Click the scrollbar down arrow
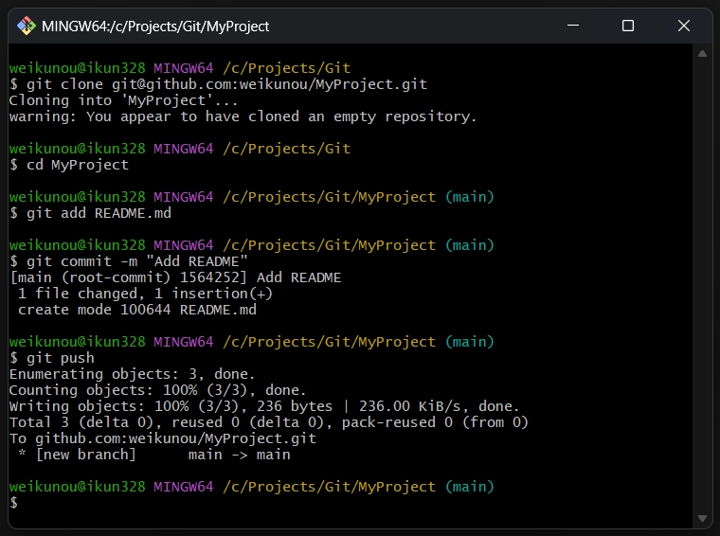Image resolution: width=720 pixels, height=536 pixels. 702,518
